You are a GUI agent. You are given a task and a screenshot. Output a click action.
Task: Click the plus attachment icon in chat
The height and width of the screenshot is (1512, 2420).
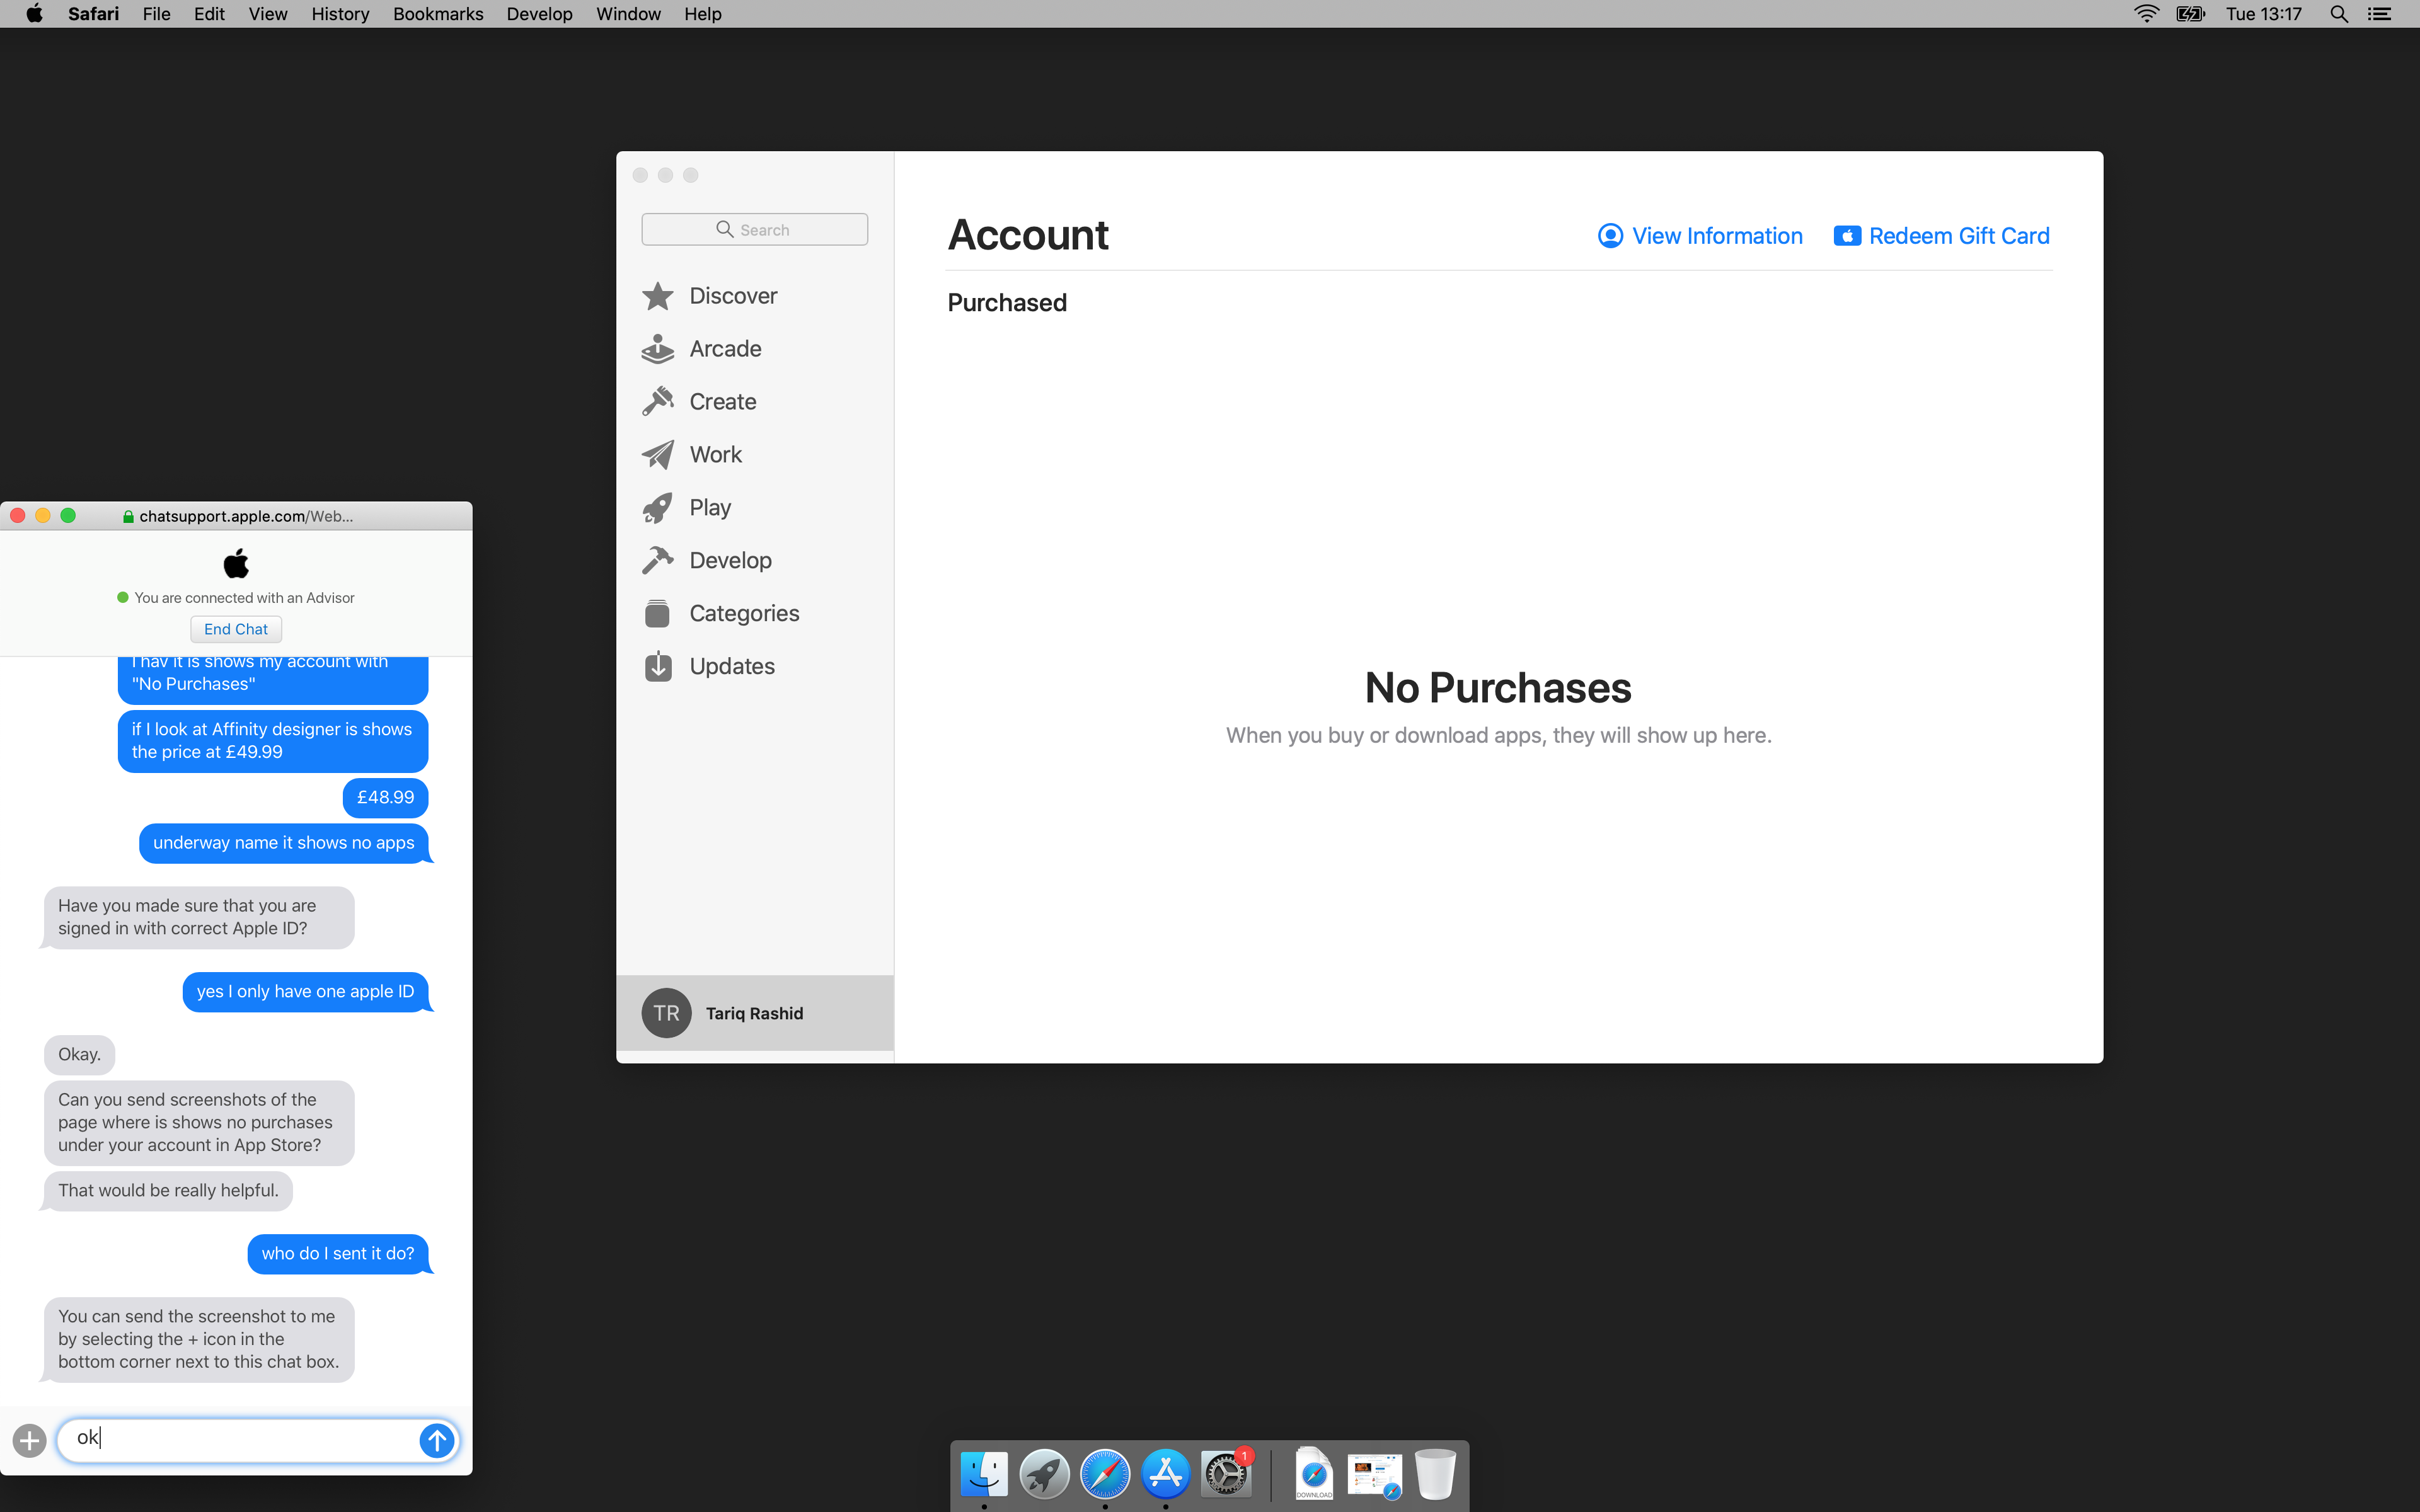tap(30, 1440)
